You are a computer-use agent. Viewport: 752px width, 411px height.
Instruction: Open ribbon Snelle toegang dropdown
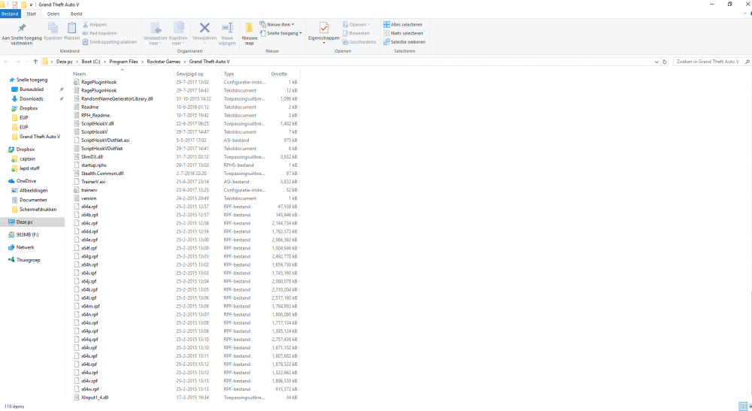tap(281, 33)
